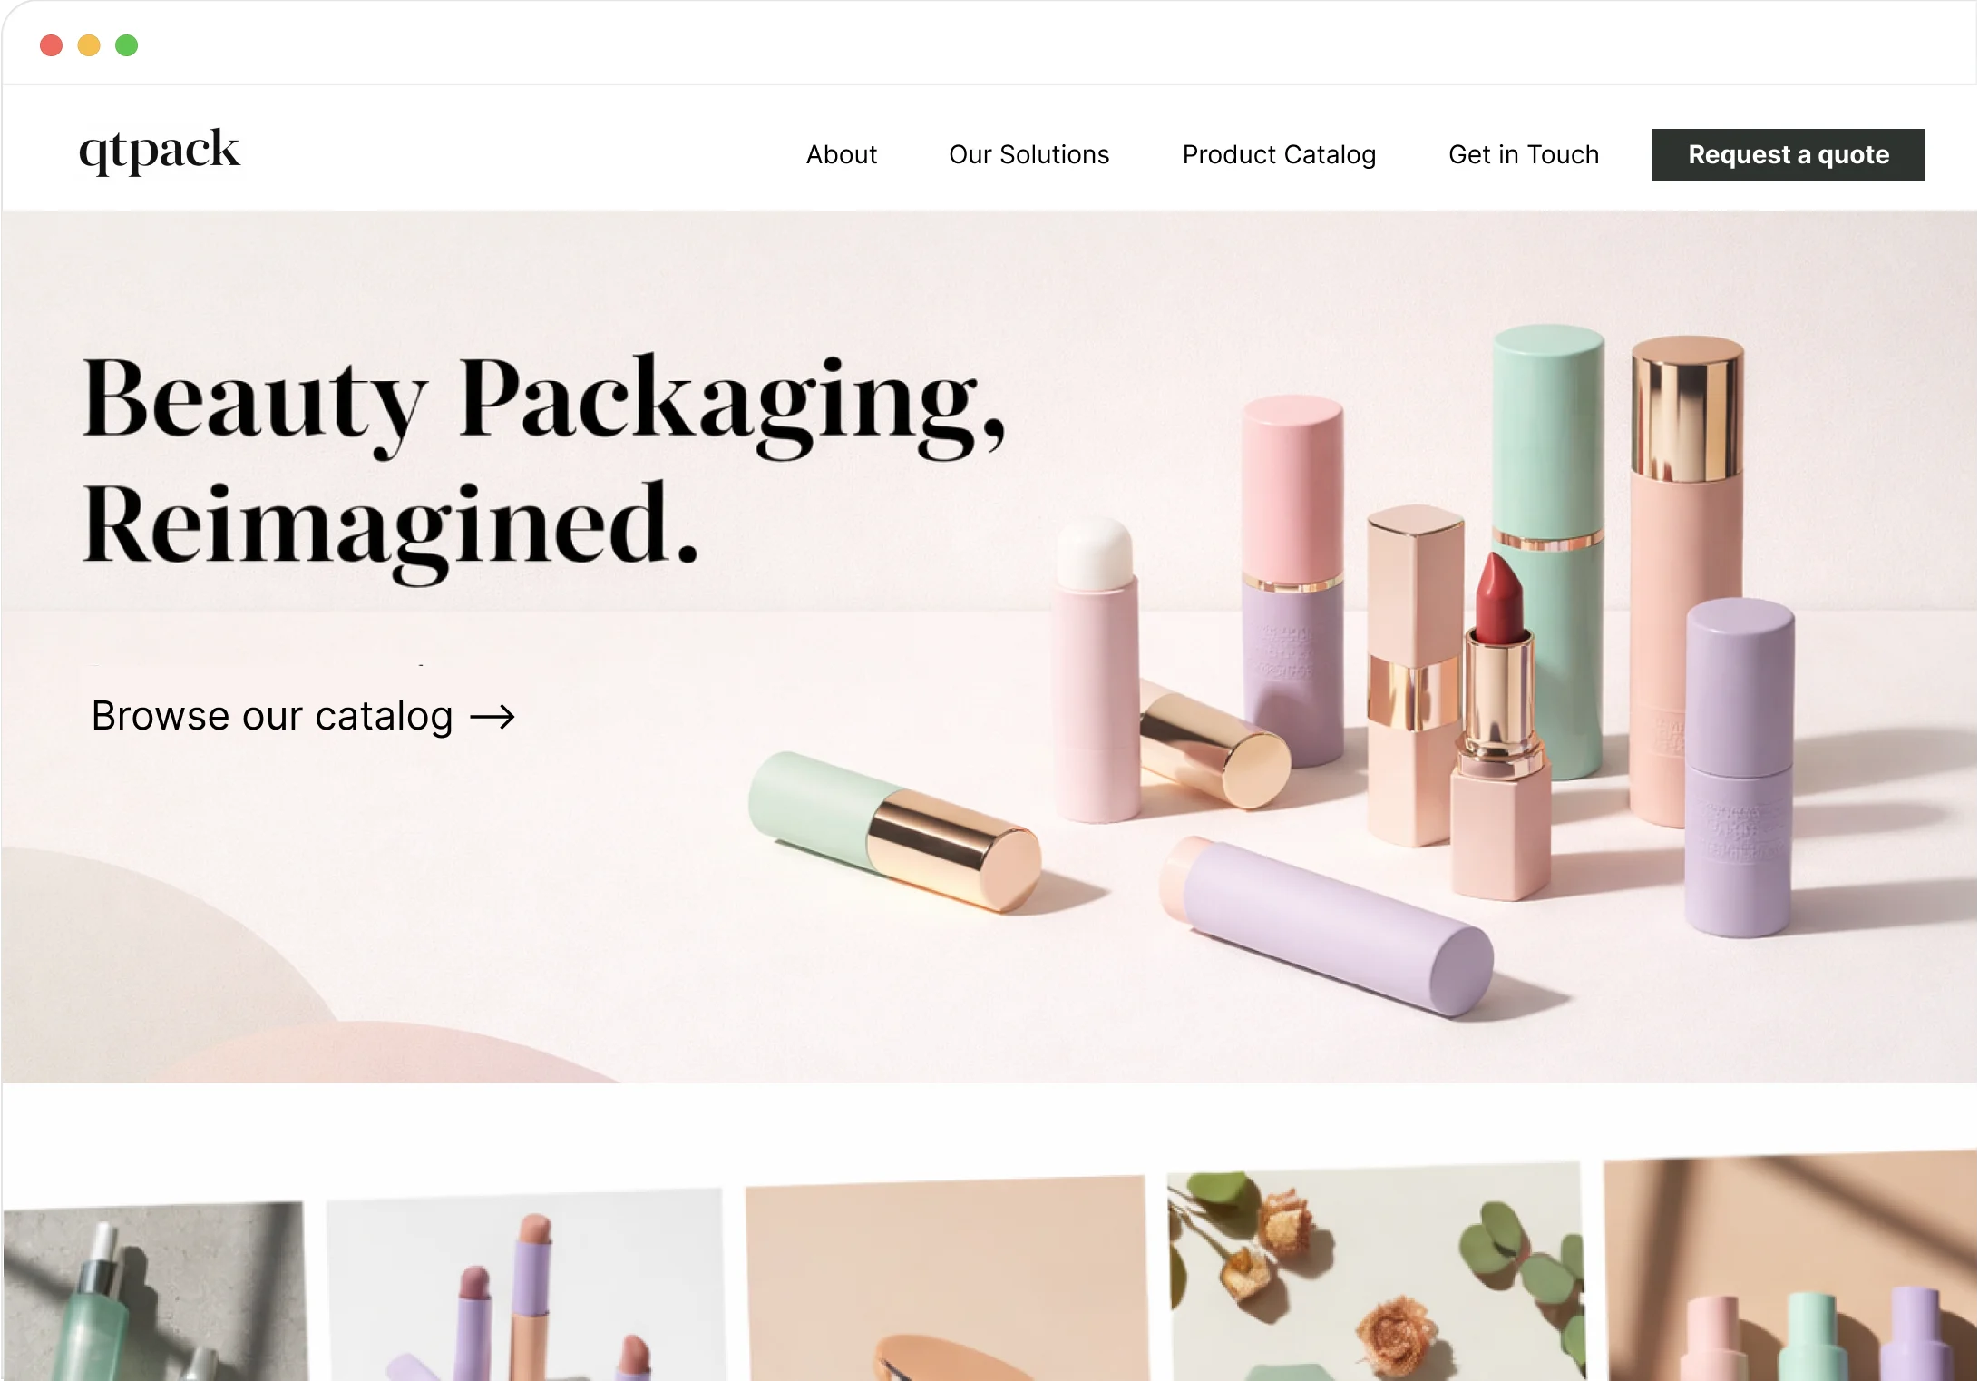Click the Request a quote button
Screen dimensions: 1979x1381
[1788, 155]
